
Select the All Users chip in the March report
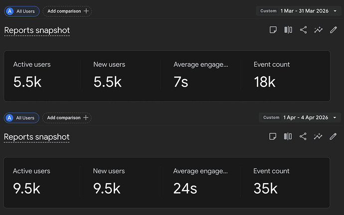[22, 11]
